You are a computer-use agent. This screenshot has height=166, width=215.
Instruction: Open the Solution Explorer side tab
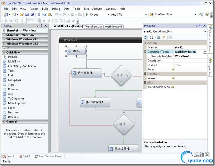coord(210,39)
